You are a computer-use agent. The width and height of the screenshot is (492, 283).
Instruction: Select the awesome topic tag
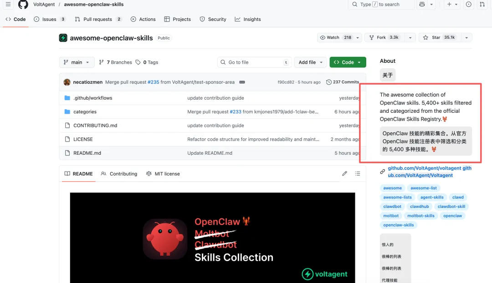[x=393, y=188]
